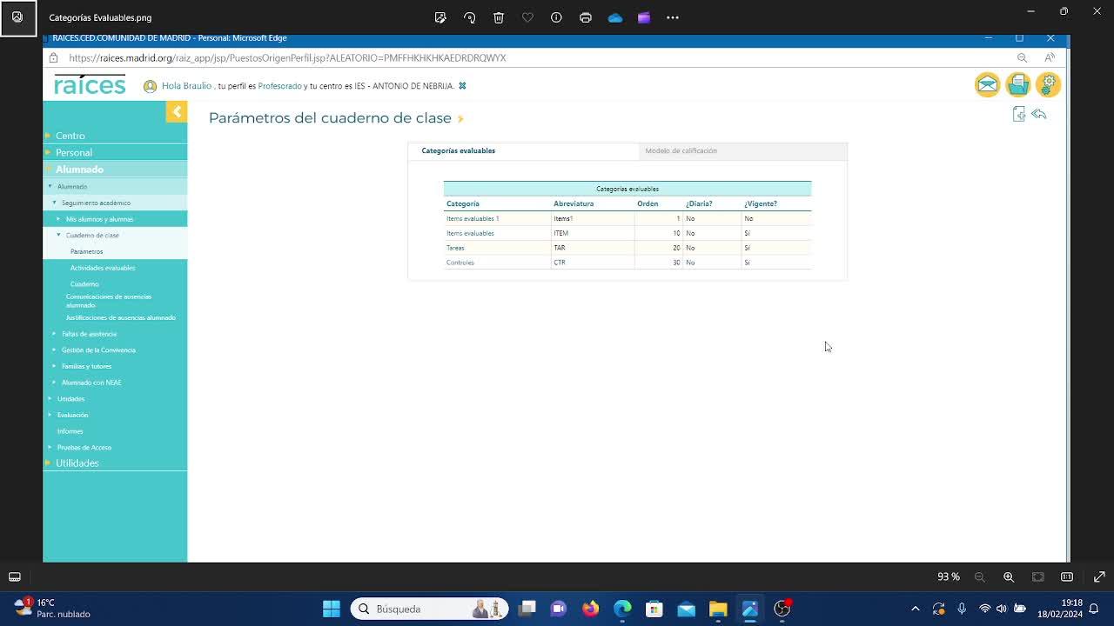Switch to the Modelo de calificación tab

point(681,150)
